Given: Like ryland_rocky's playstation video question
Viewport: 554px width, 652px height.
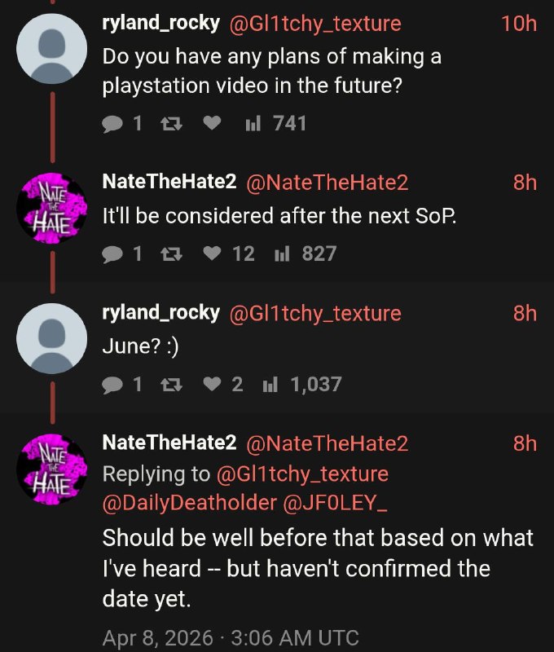Looking at the screenshot, I should [213, 123].
